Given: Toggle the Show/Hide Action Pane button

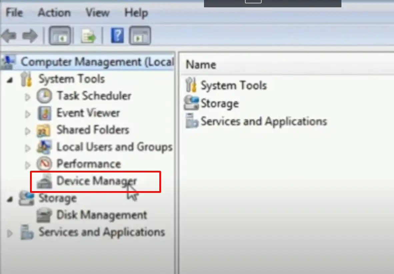Looking at the screenshot, I should (x=140, y=36).
